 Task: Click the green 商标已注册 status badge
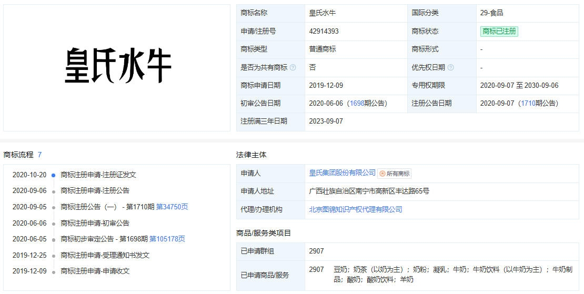coord(499,31)
